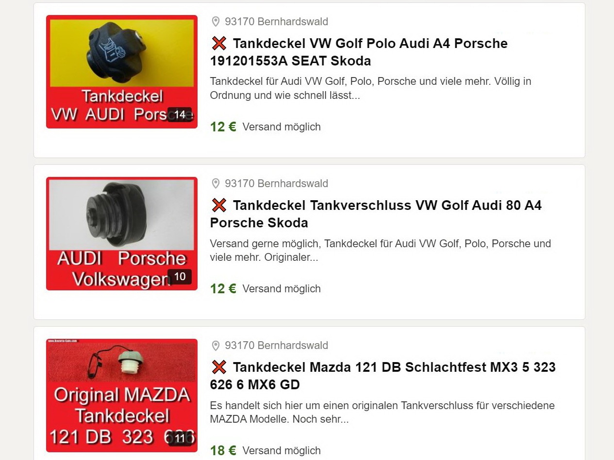Click the yellow Tankdeckel VW AUDI Porsche thumbnail

coord(122,72)
